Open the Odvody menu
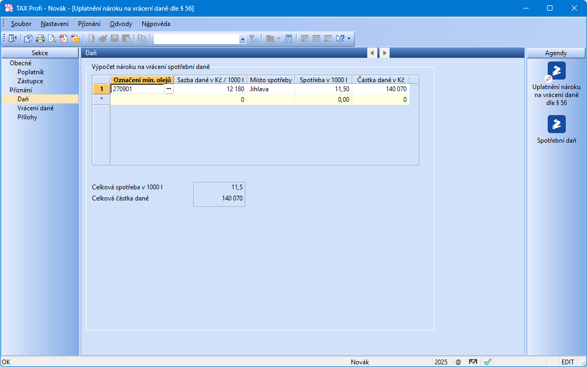The width and height of the screenshot is (587, 367). tap(121, 24)
